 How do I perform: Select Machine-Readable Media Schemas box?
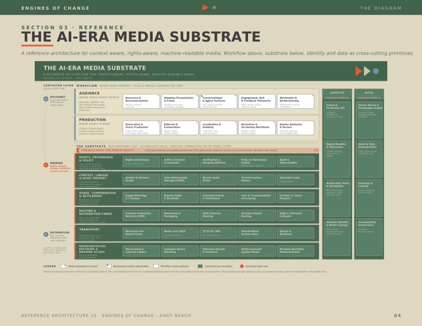[296, 251]
